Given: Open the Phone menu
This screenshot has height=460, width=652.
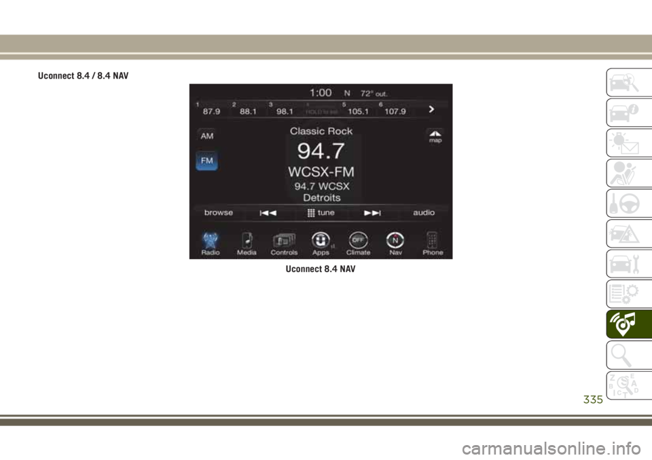Looking at the screenshot, I should [x=433, y=244].
